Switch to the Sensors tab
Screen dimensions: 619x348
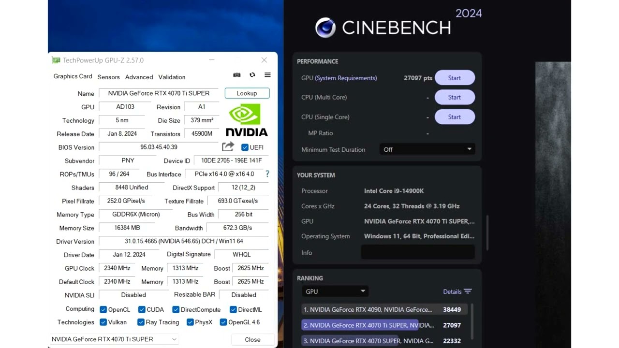point(108,77)
